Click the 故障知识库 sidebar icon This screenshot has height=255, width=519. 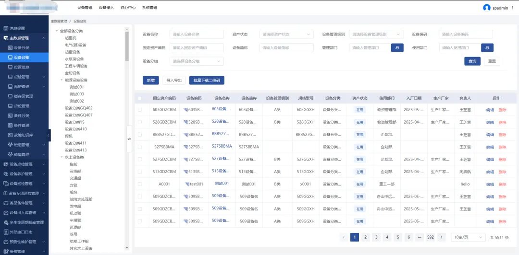point(10,135)
